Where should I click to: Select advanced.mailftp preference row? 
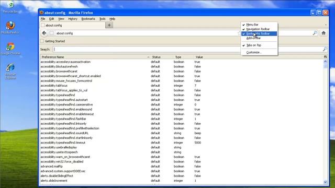pyautogui.click(x=182, y=166)
